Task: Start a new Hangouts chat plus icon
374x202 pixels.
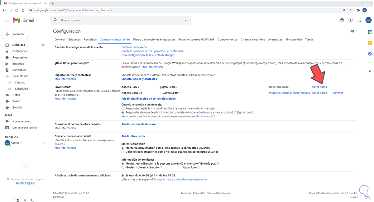Action: click(x=44, y=143)
